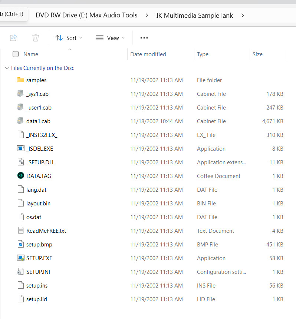296x319 pixels.
Task: Sort by the Name column header
Action: [x=31, y=54]
